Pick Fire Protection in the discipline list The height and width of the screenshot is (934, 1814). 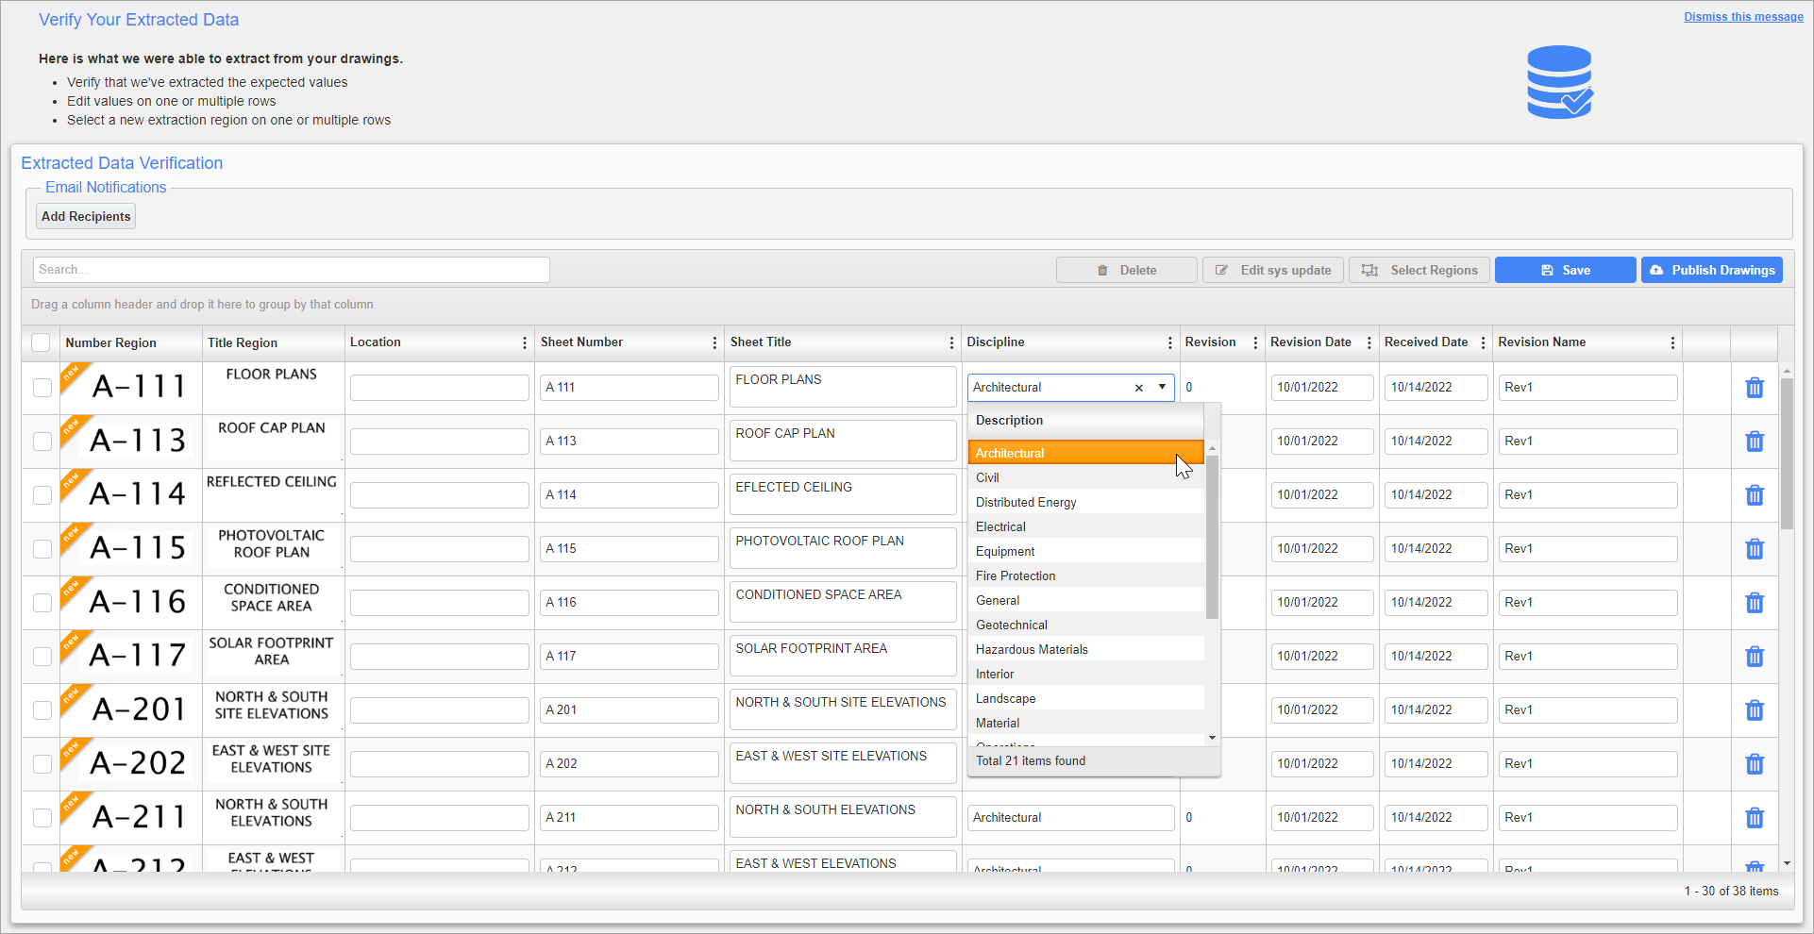(1016, 576)
